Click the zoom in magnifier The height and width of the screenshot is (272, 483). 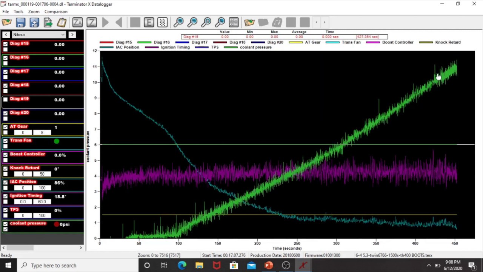coord(178,22)
